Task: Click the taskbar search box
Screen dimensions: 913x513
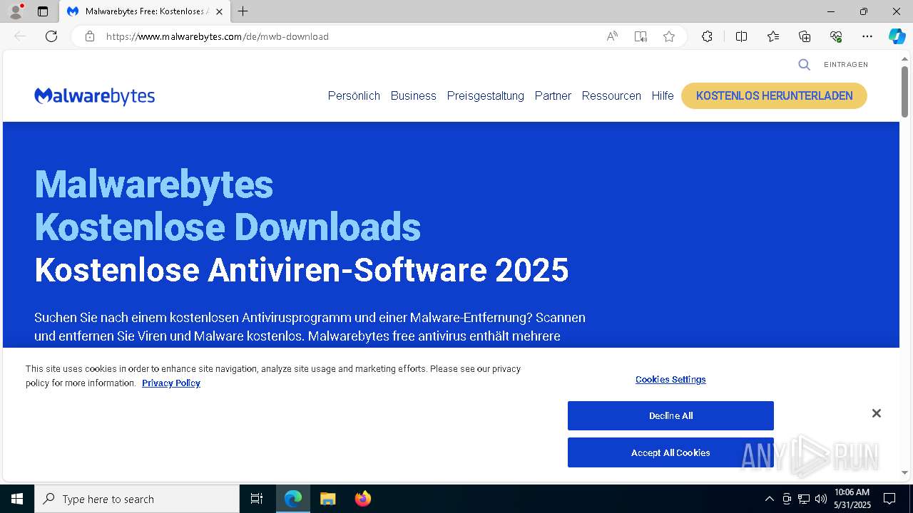Action: pos(137,499)
